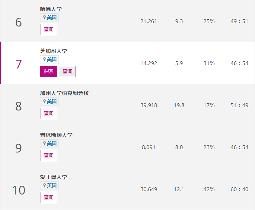Select the rank 7 number cell
This screenshot has width=255, height=210.
coord(19,64)
